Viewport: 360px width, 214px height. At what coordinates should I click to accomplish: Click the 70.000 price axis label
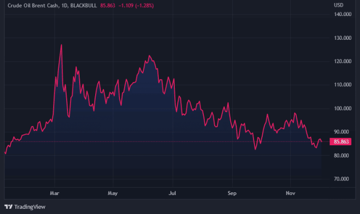(x=343, y=179)
